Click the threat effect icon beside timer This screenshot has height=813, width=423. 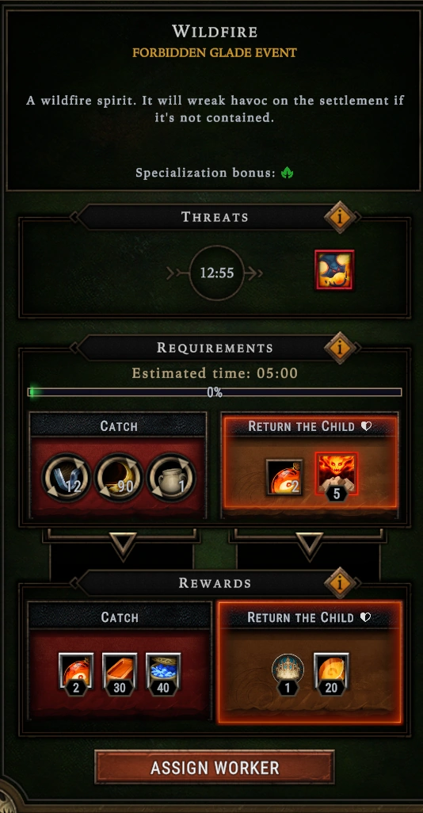[x=334, y=269]
